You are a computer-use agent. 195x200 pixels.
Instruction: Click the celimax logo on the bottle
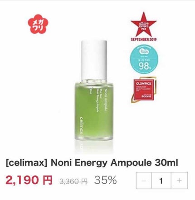click(x=81, y=125)
